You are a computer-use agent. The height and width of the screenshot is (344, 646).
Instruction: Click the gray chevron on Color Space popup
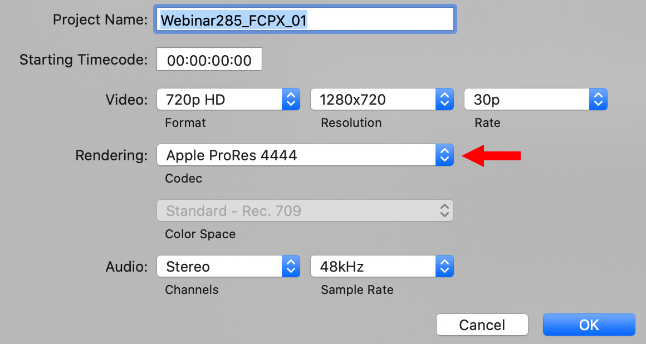click(x=444, y=210)
